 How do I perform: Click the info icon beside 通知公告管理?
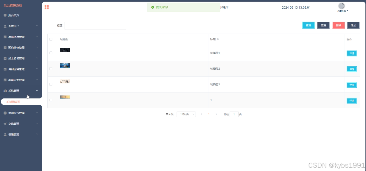(5, 113)
